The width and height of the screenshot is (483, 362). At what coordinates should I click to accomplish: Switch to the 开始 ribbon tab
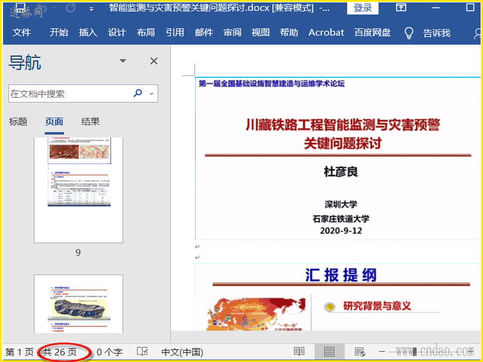click(x=59, y=33)
